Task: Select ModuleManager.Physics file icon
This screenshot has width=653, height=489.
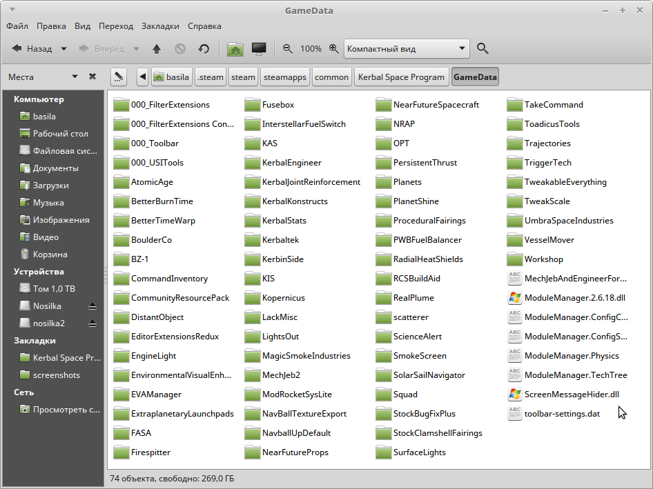Action: [515, 355]
